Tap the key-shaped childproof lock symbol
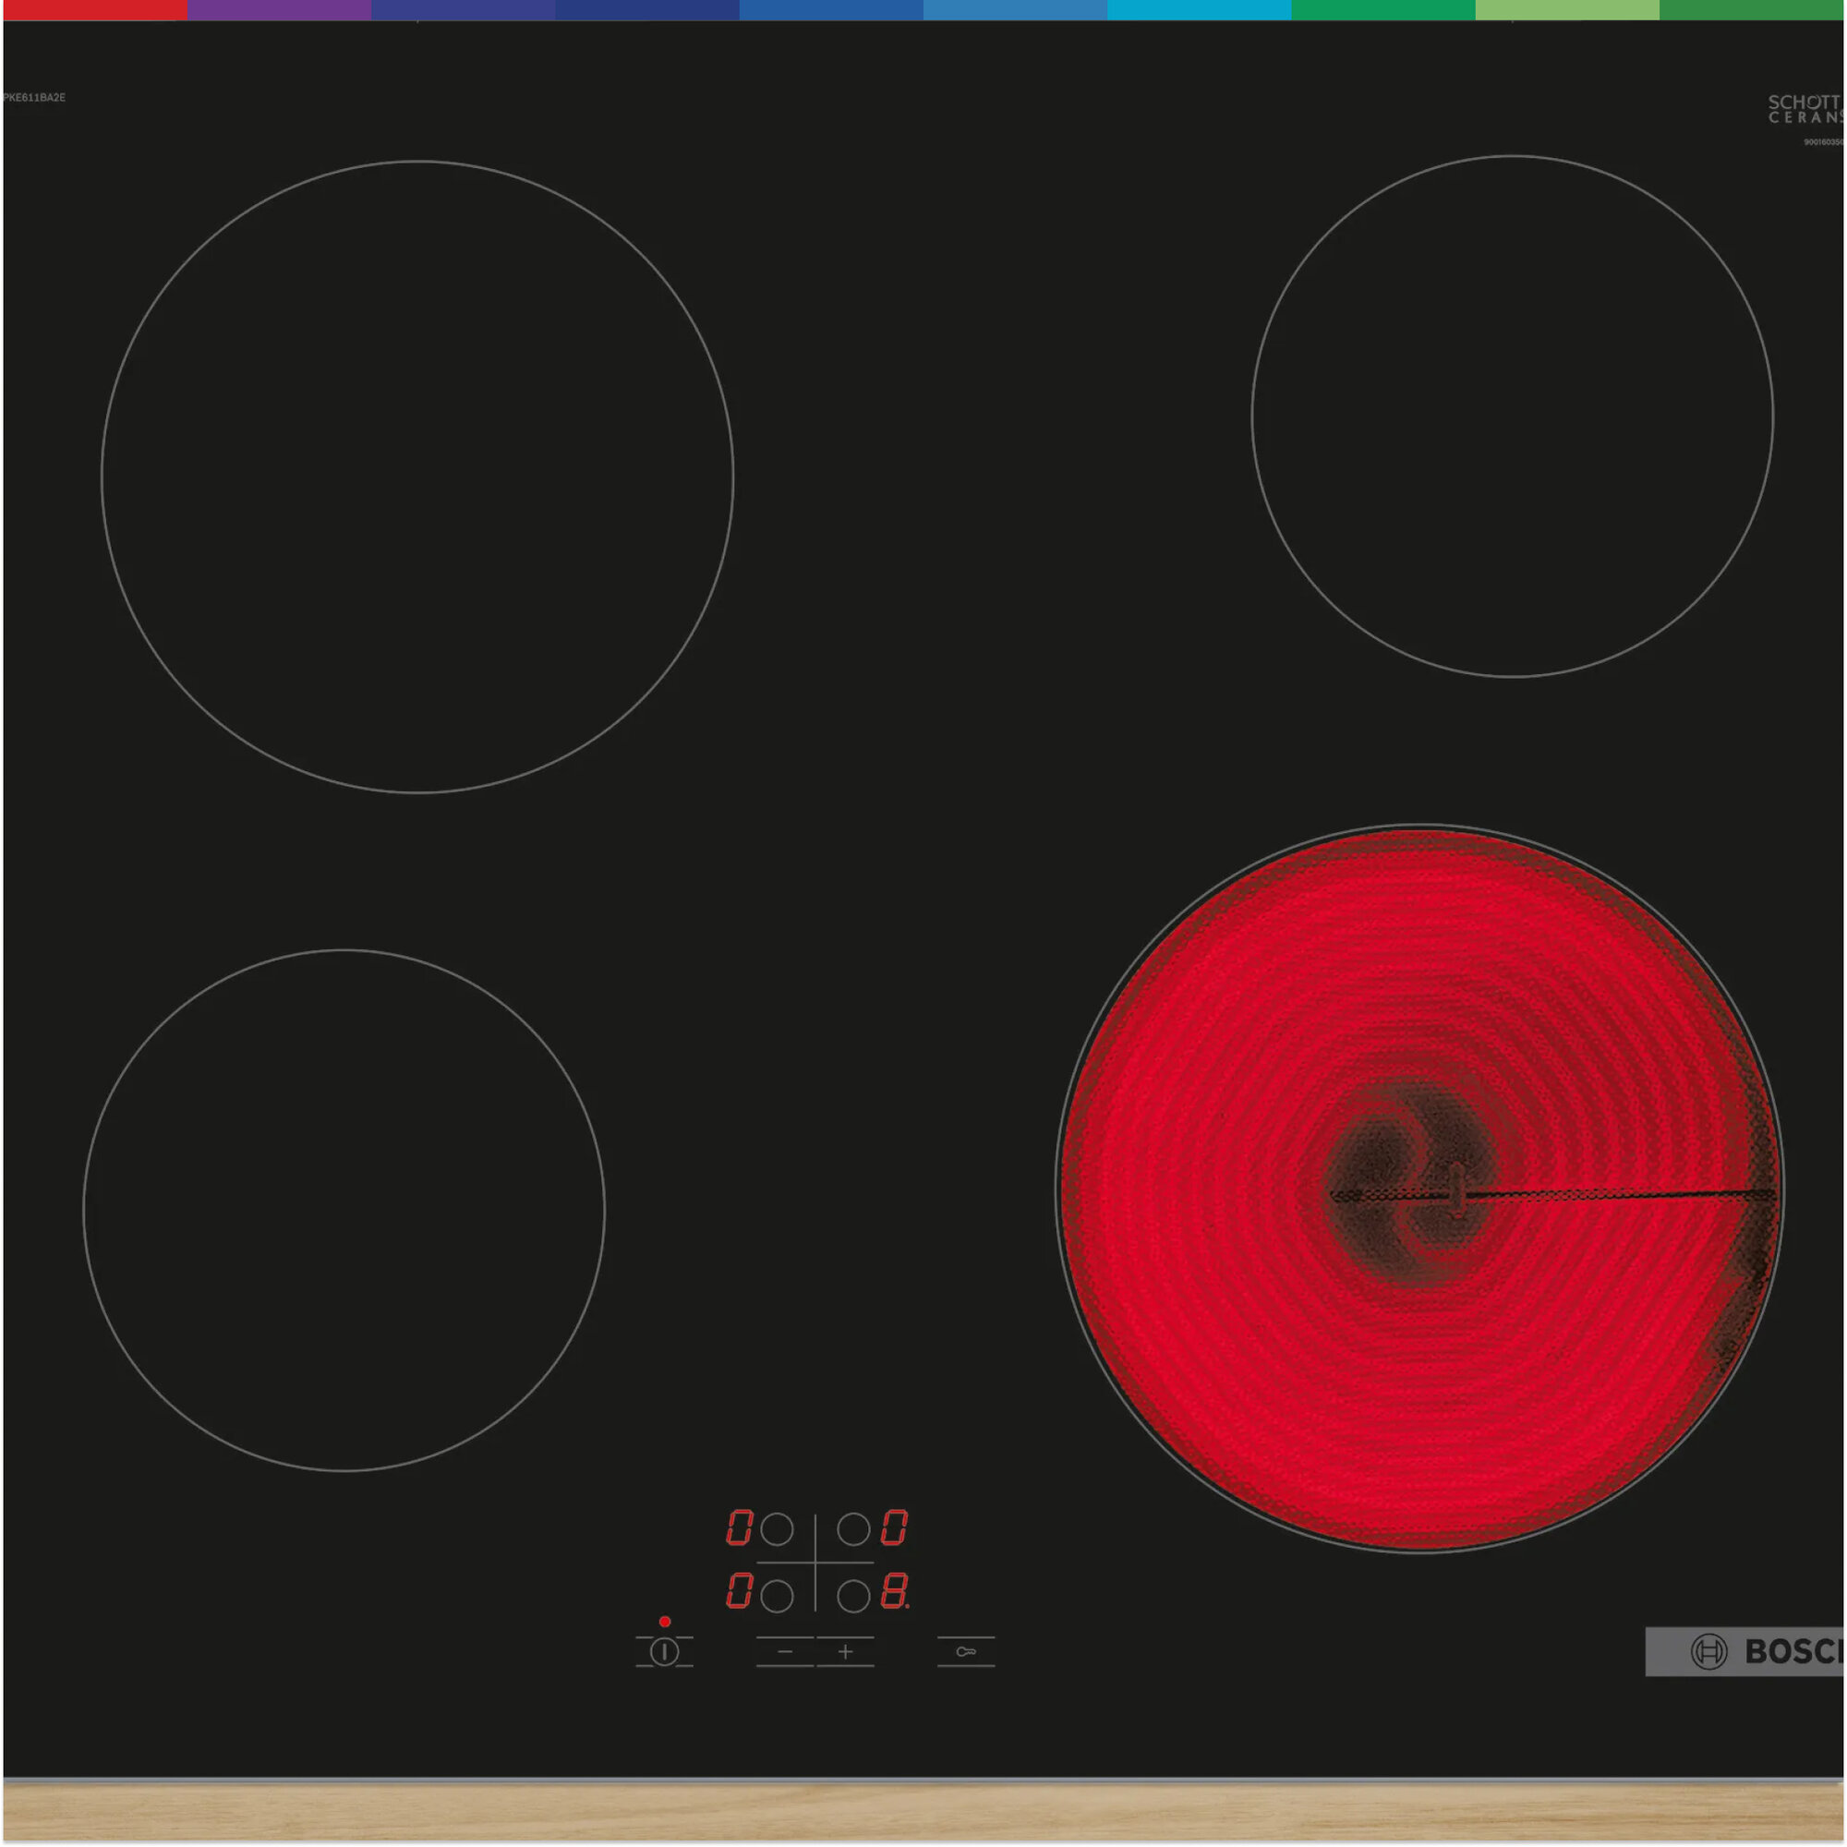Screen dimensions: 1847x1847 pyautogui.click(x=966, y=1651)
